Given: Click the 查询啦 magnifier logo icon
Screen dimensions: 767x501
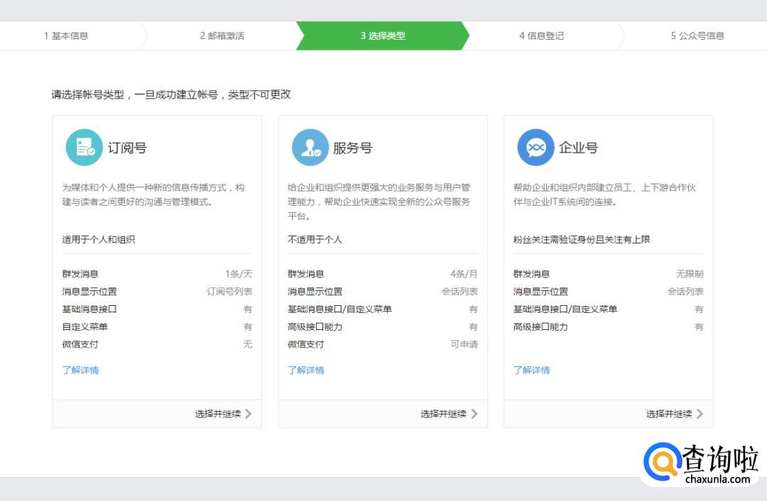Looking at the screenshot, I should [663, 463].
